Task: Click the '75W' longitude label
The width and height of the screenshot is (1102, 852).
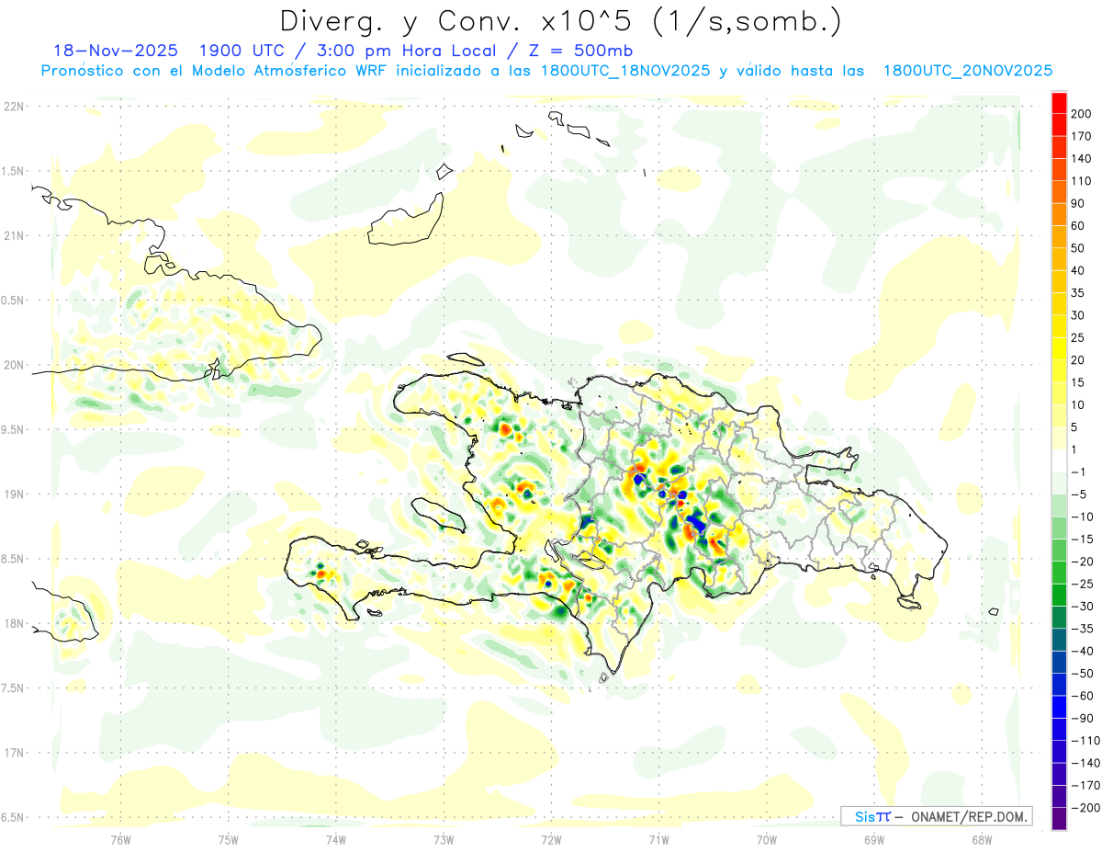Action: click(x=229, y=839)
